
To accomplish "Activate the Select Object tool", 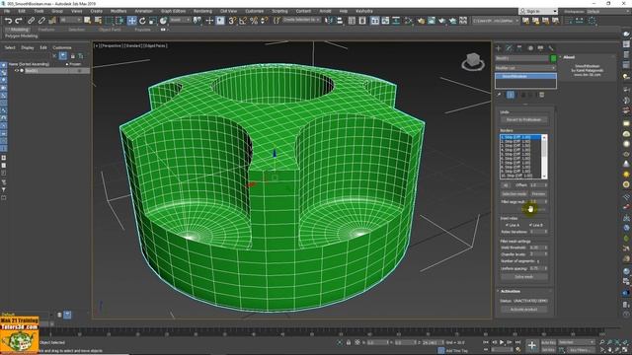I will [x=87, y=20].
